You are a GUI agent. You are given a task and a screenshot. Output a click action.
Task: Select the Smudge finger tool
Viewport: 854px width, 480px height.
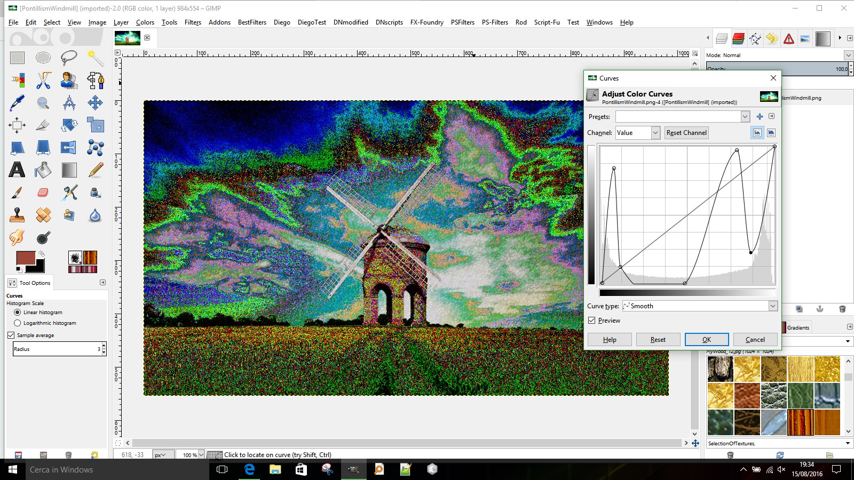(17, 237)
